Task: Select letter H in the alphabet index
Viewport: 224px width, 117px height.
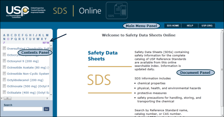Action: (x=30, y=35)
